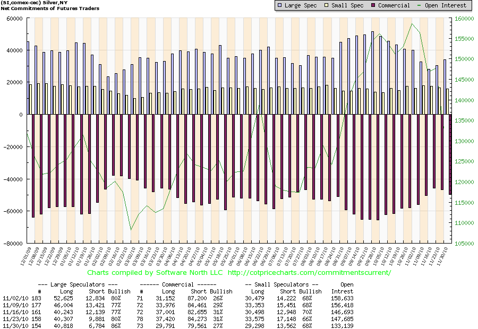Select the '11/30/10' row date in table
Viewport: 478px width, 329px height.
15,326
